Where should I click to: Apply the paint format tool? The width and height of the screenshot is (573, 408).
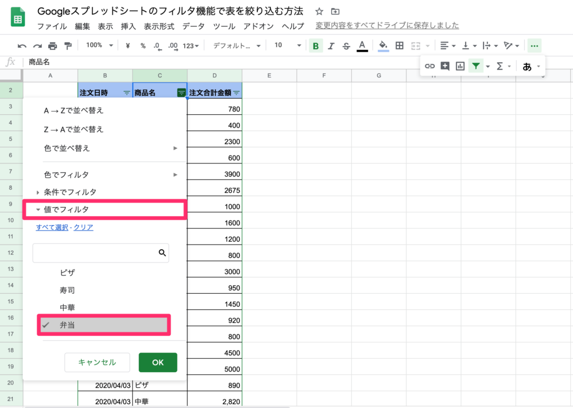(x=69, y=45)
